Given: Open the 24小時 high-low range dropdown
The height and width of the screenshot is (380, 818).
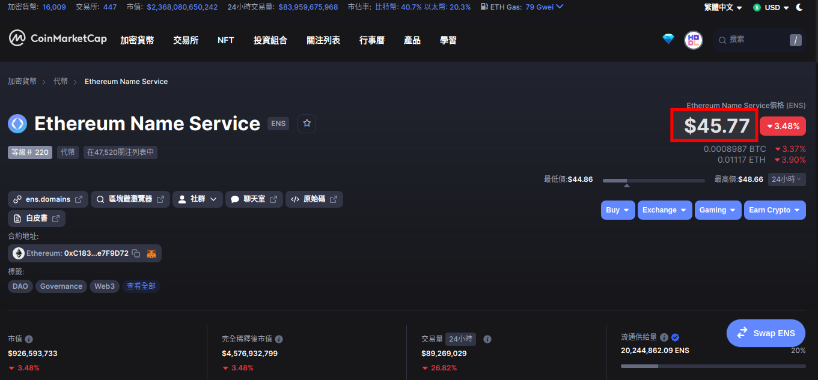Looking at the screenshot, I should 787,179.
